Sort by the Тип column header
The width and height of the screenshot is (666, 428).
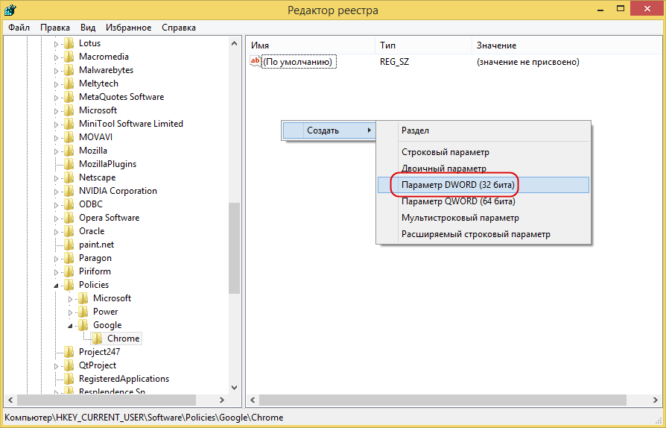[x=423, y=45]
